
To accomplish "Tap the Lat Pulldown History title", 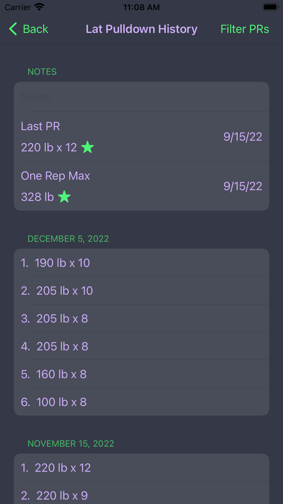I will [x=141, y=29].
